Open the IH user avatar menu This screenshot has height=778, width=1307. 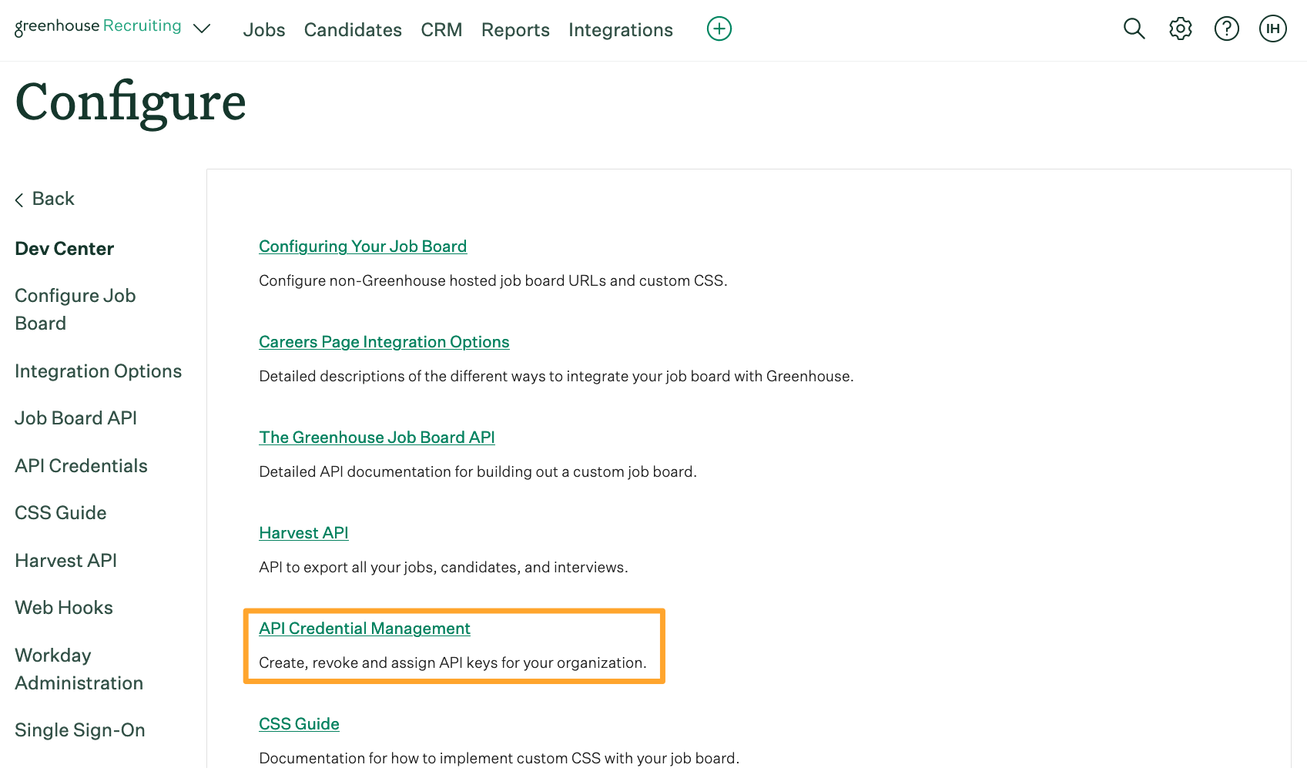point(1272,29)
